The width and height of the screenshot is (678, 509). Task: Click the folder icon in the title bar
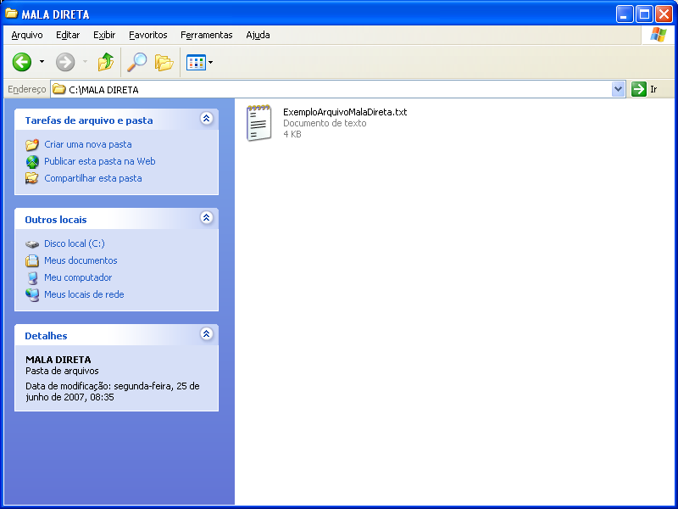[x=12, y=14]
